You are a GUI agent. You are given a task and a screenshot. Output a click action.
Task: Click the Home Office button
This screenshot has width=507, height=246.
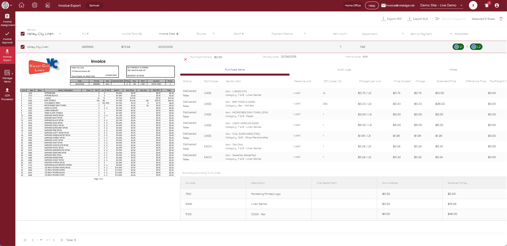pyautogui.click(x=353, y=5)
